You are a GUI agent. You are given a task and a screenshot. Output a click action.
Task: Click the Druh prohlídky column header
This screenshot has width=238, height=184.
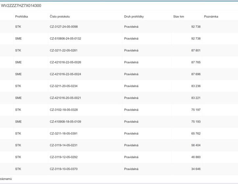[x=134, y=16]
